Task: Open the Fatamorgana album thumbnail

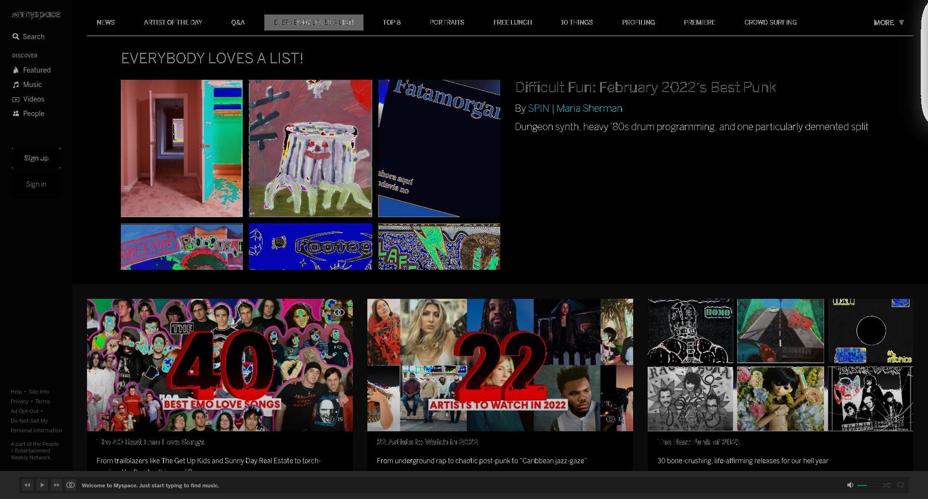Action: [439, 148]
